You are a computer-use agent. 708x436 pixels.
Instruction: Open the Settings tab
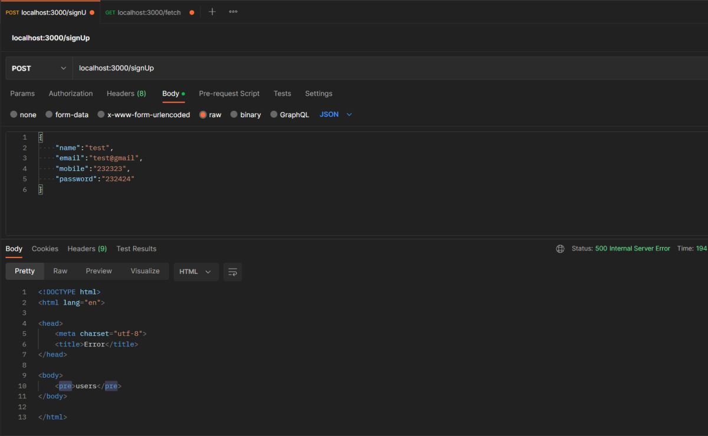pyautogui.click(x=319, y=94)
